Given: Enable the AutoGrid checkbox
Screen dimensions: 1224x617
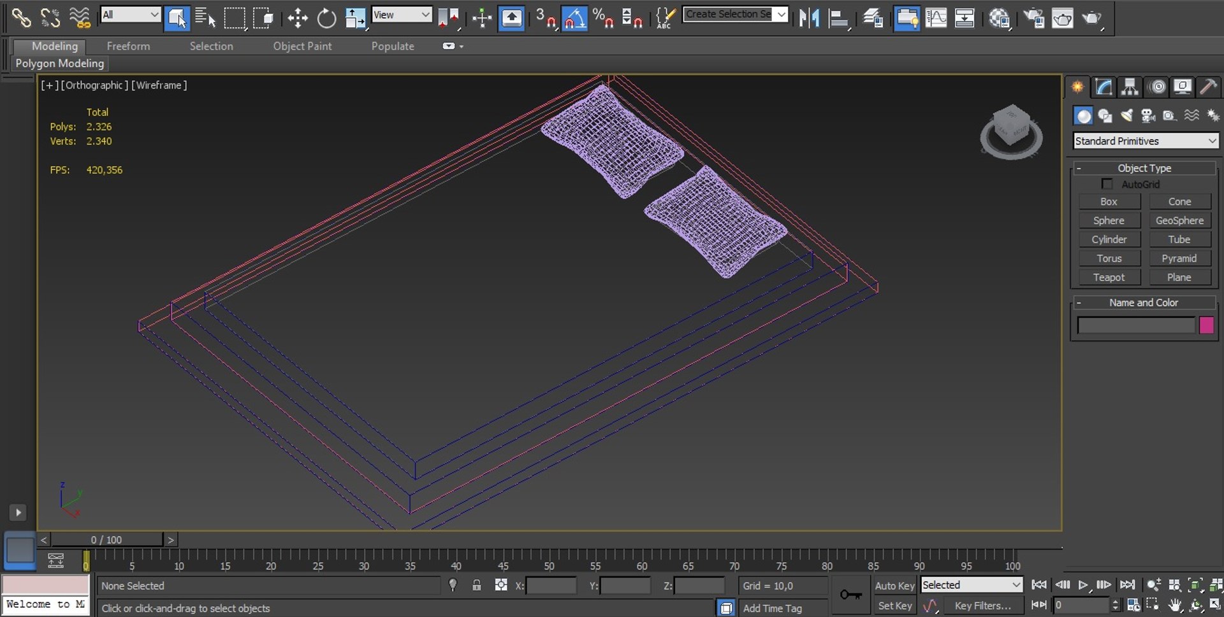Looking at the screenshot, I should [x=1107, y=184].
